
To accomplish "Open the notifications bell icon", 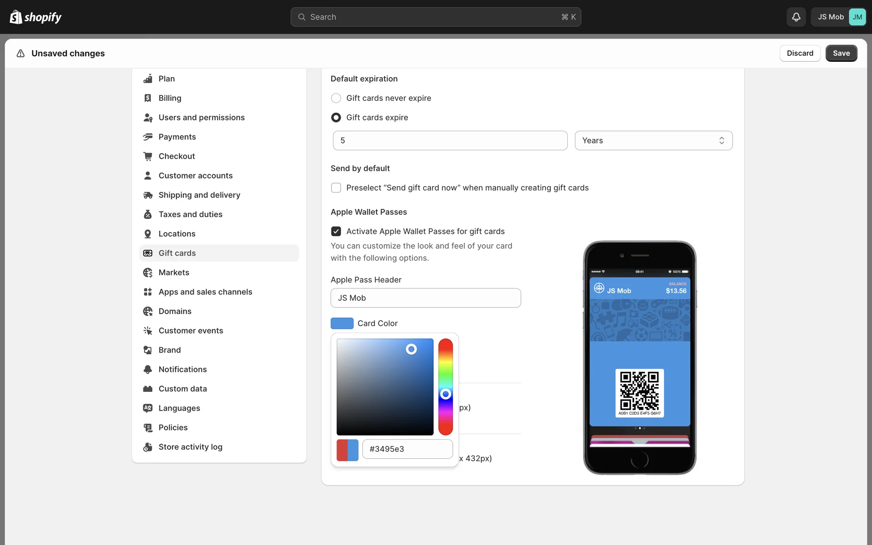I will [x=796, y=17].
